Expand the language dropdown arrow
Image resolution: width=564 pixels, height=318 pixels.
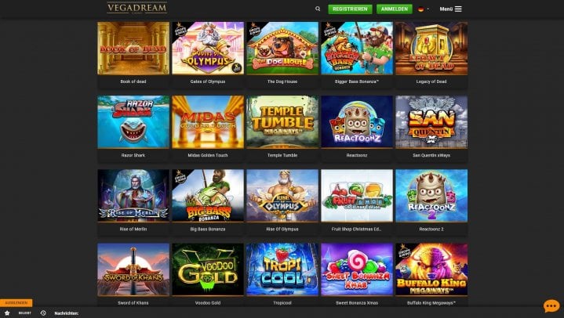click(x=428, y=9)
